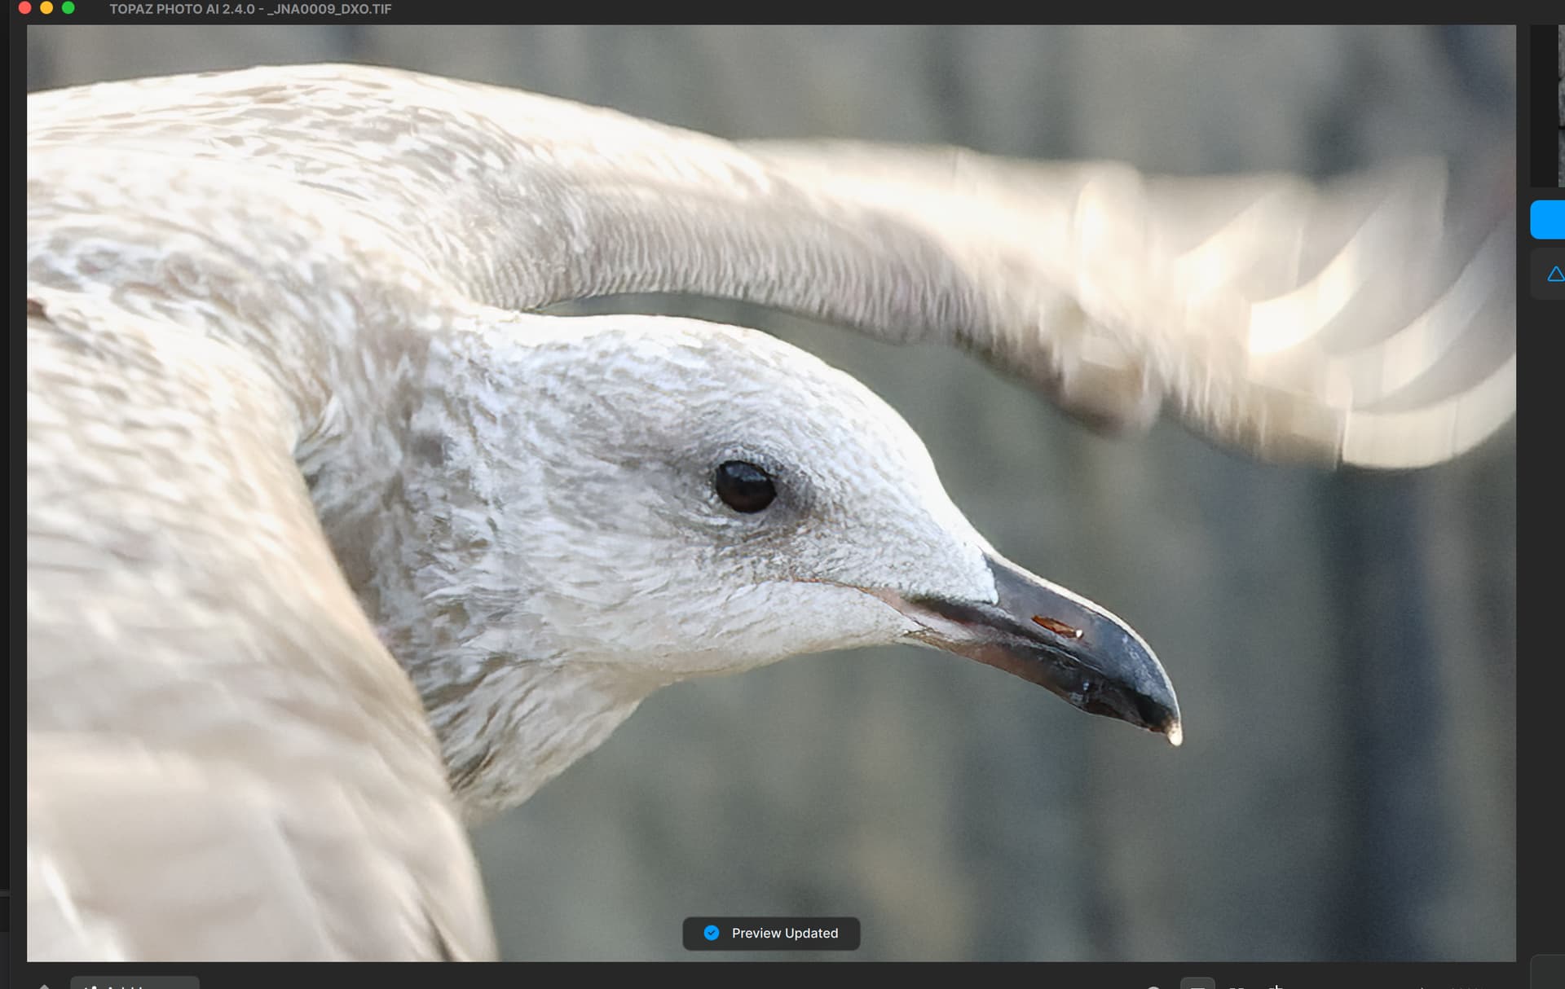Click the yellow minimize window button
Viewport: 1565px width, 989px height.
point(46,8)
